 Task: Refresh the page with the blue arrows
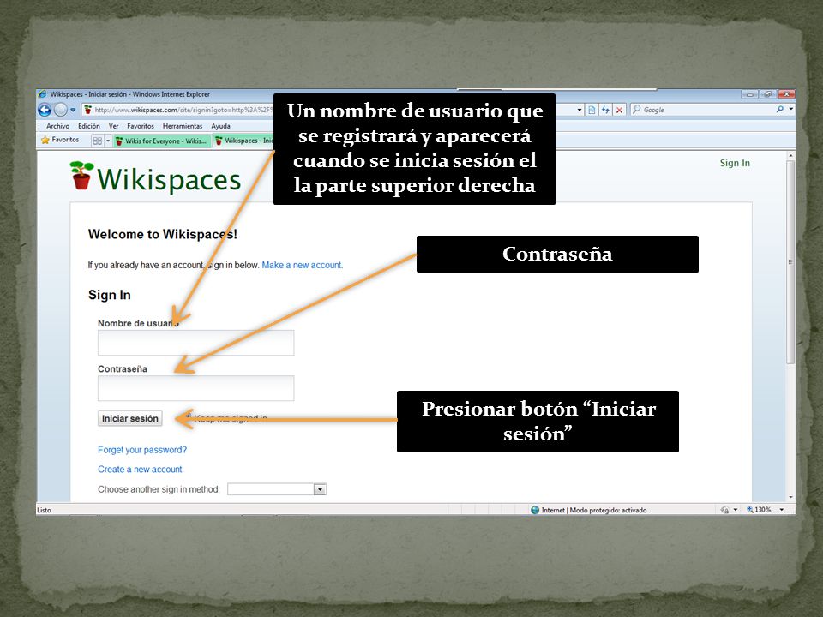coord(605,110)
